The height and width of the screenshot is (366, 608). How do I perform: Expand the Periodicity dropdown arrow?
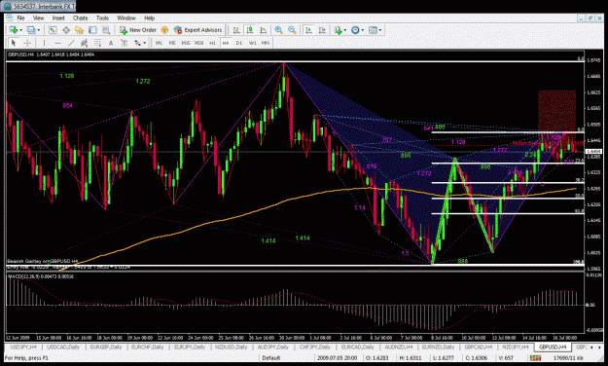363,30
